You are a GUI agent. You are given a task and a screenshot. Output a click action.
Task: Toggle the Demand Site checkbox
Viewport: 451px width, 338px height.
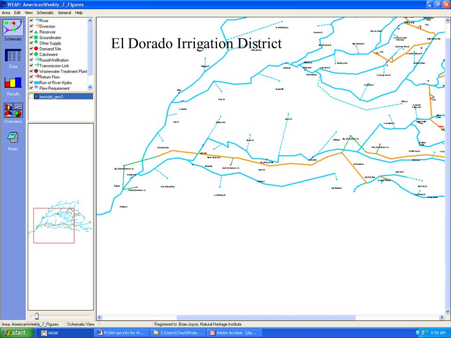pos(31,48)
